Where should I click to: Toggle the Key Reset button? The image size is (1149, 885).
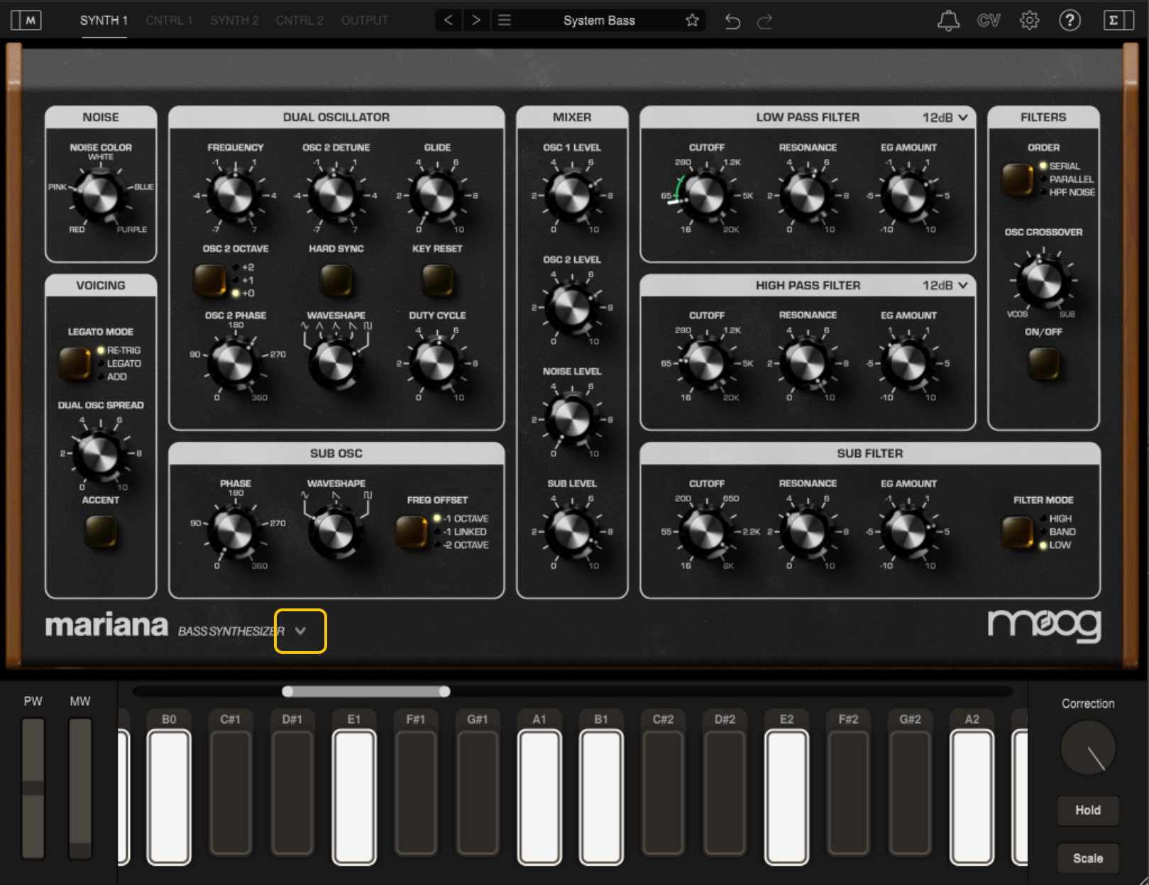[x=437, y=279]
